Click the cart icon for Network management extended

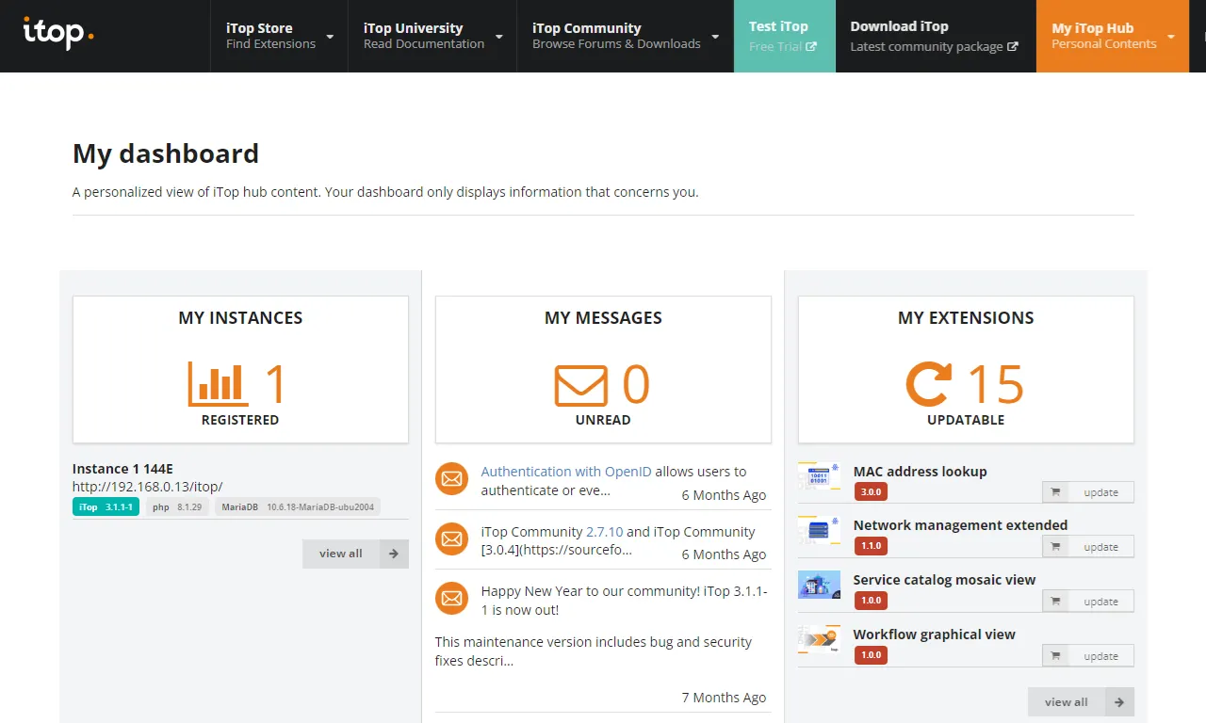(x=1055, y=547)
